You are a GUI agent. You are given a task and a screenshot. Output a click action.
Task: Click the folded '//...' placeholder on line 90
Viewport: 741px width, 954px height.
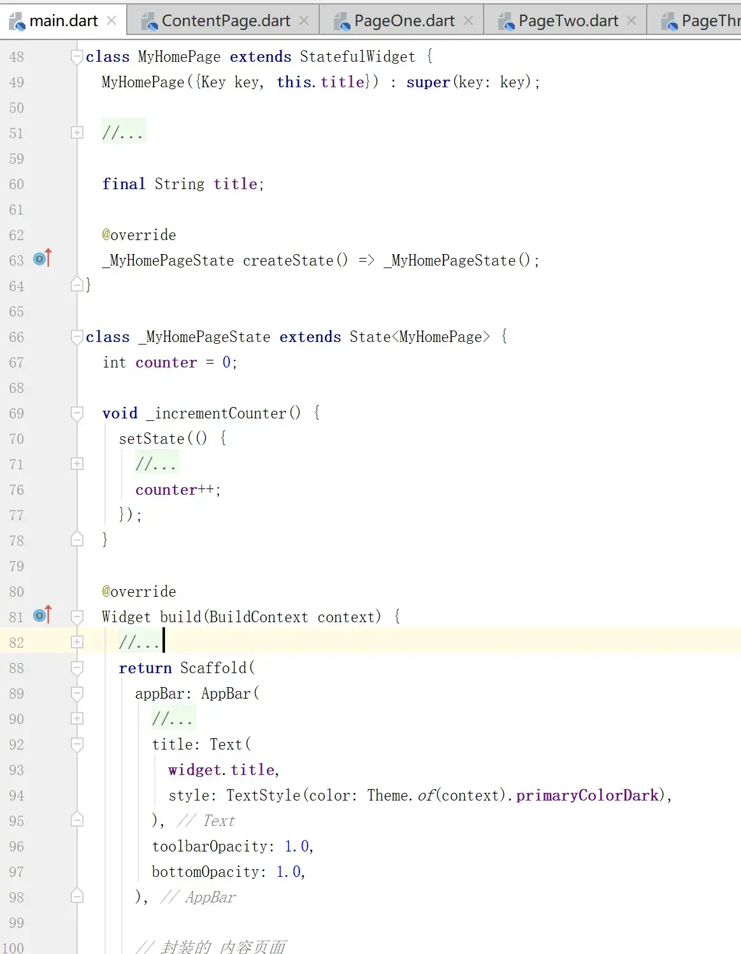tap(173, 718)
